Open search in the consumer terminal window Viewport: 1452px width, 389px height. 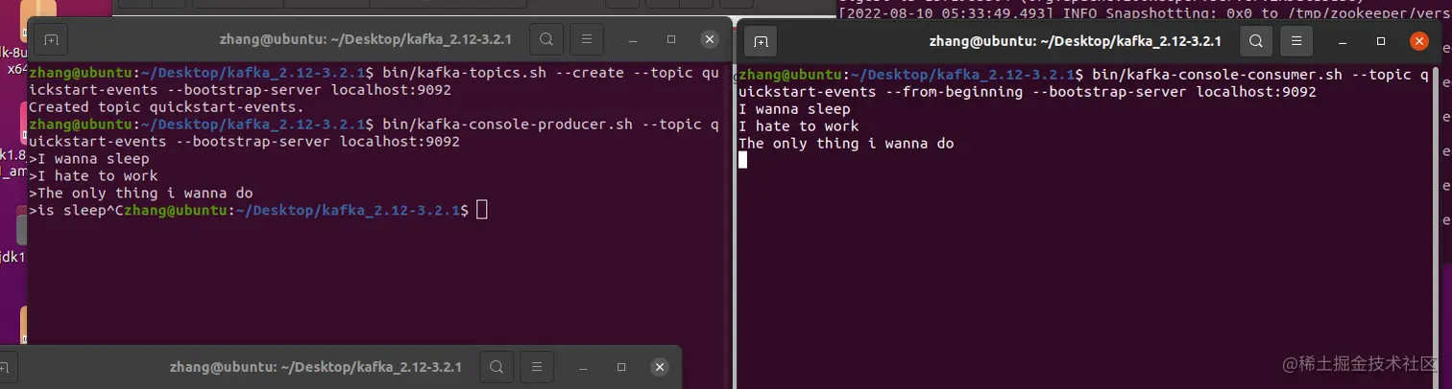point(1255,42)
